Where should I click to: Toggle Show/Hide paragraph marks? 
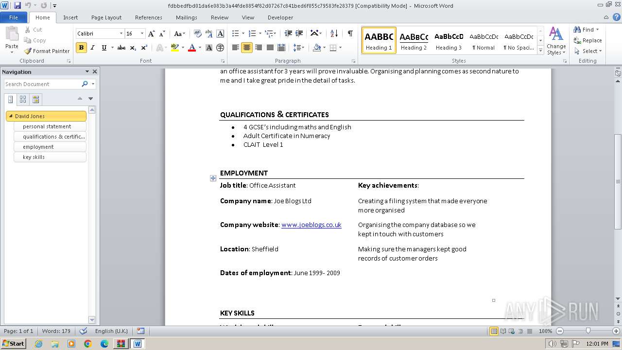[x=350, y=34]
